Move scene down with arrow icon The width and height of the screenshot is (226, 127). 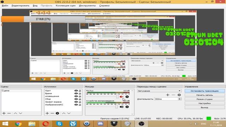point(20,113)
